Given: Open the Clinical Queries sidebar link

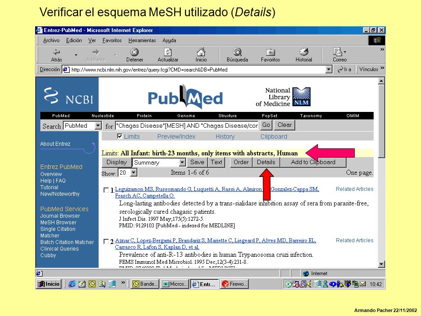Looking at the screenshot, I should point(59,249).
